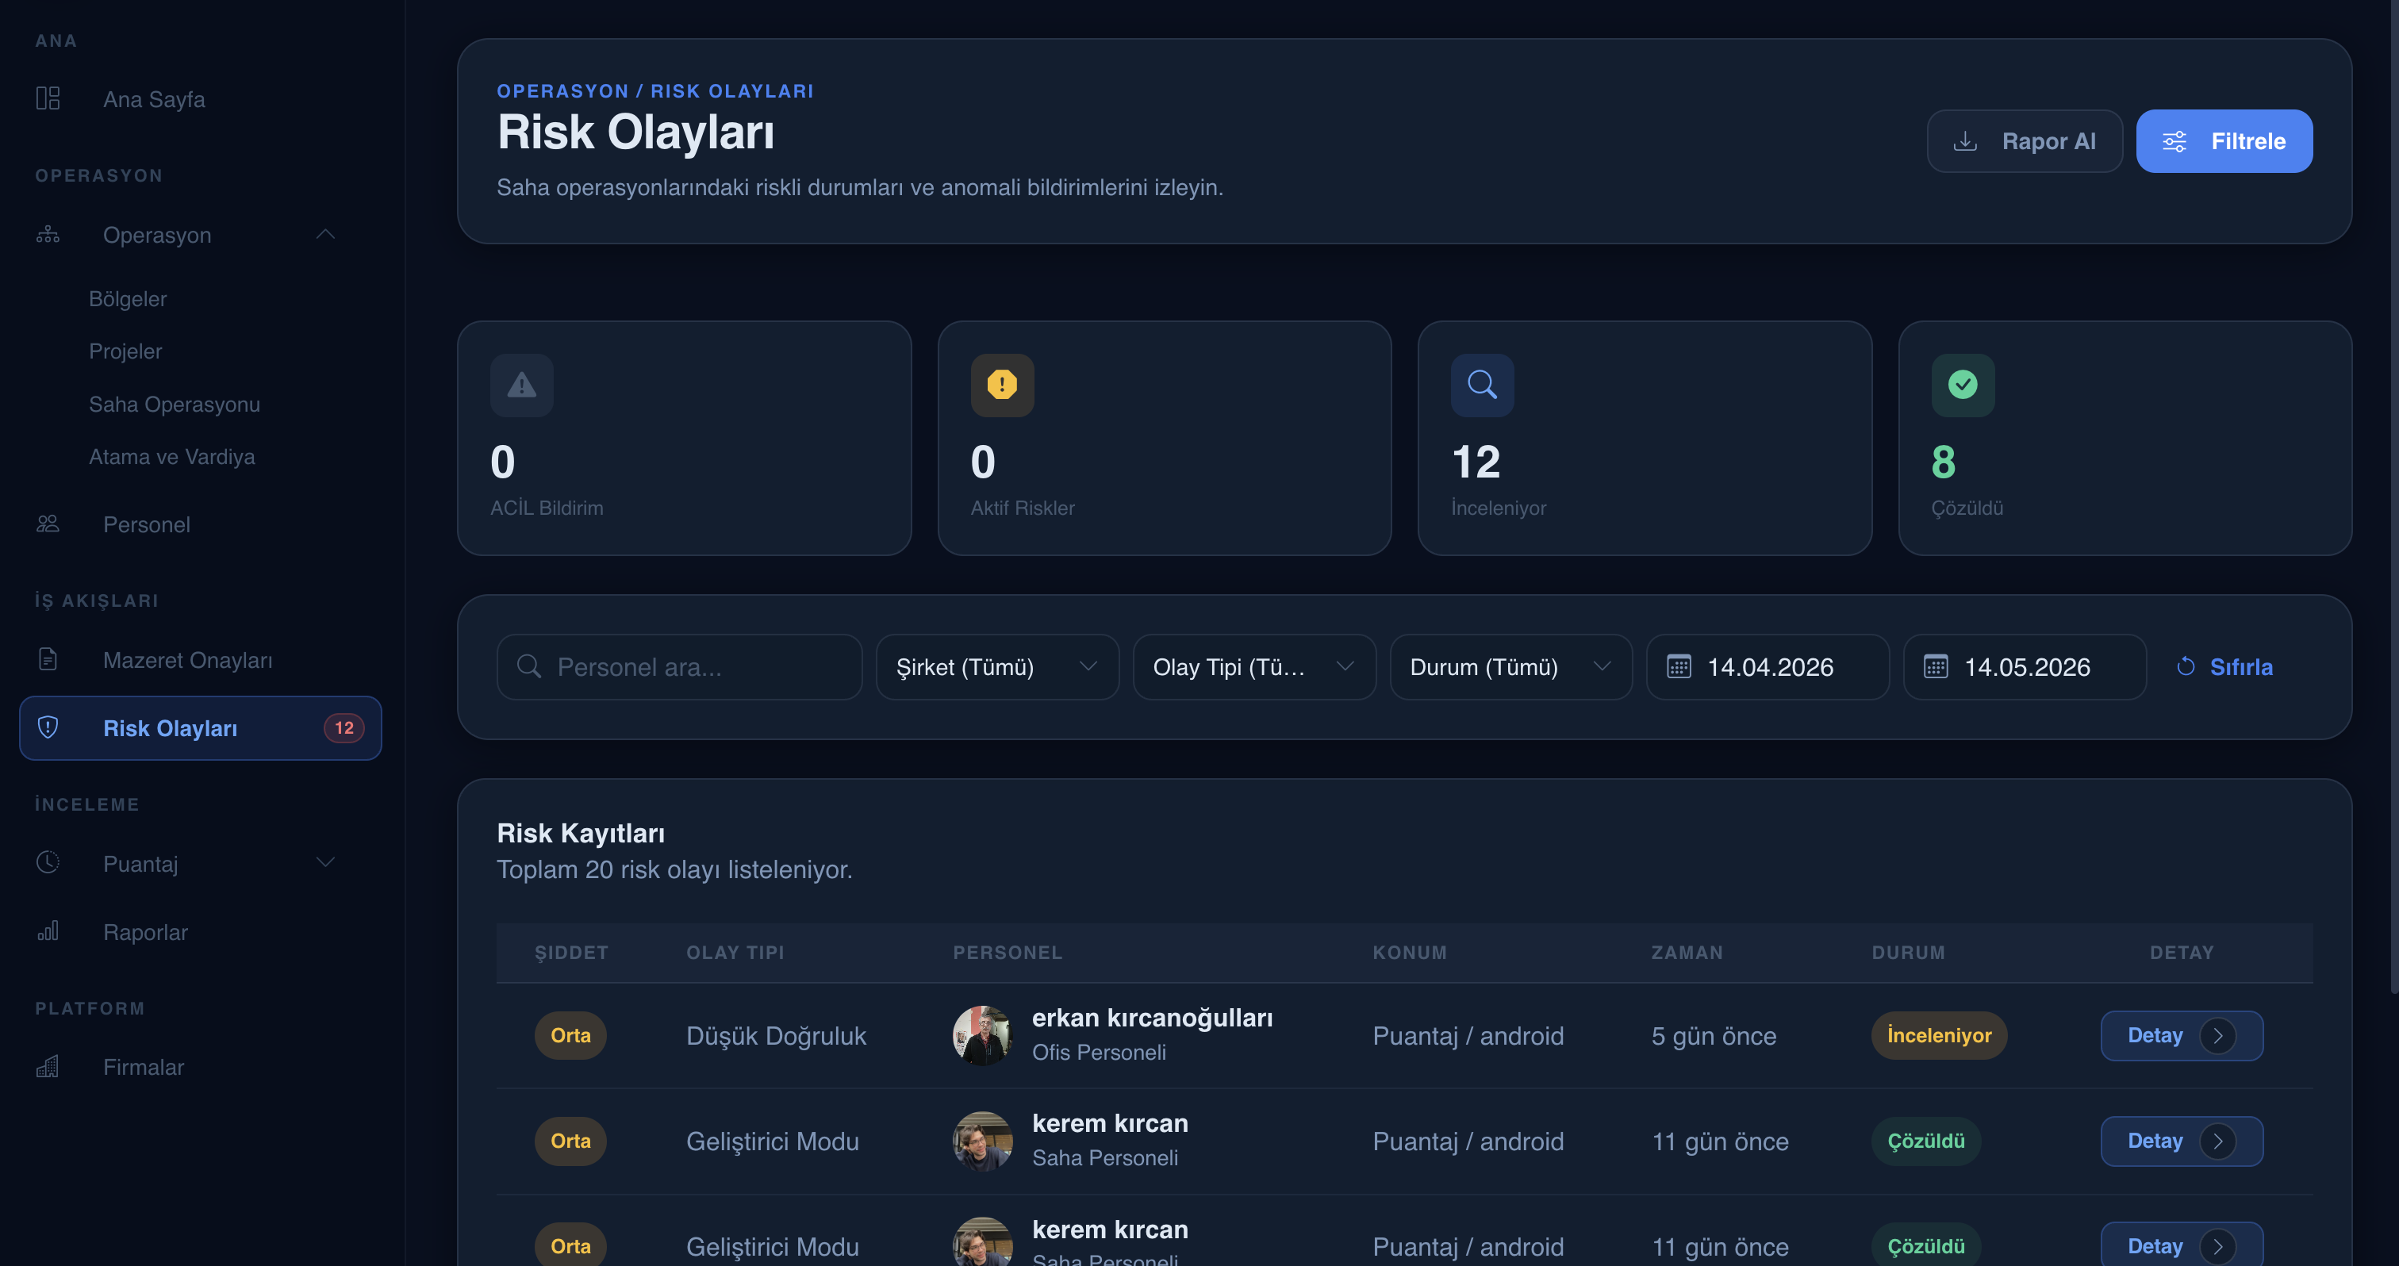2399x1266 pixels.
Task: Click the Firmalar building icon
Action: pyautogui.click(x=48, y=1067)
